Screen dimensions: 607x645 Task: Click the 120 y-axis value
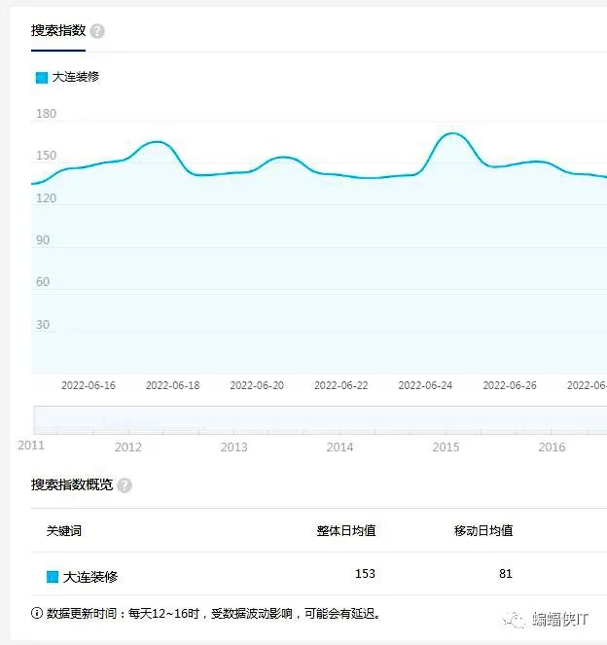point(46,198)
